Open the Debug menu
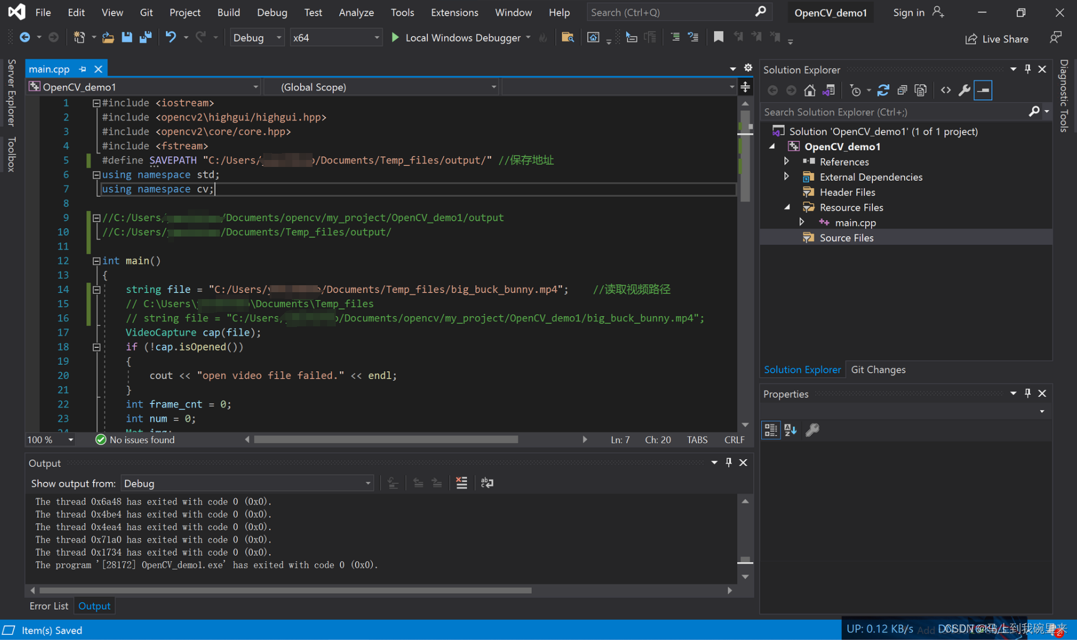This screenshot has height=640, width=1077. [271, 12]
